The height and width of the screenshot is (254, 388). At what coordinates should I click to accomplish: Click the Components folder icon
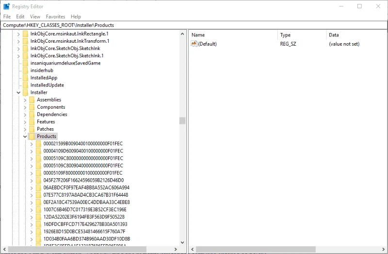32,107
